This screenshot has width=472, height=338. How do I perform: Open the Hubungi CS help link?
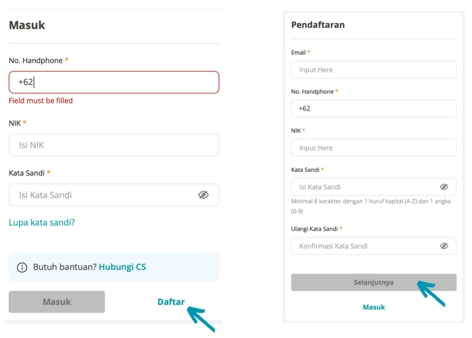pos(122,267)
